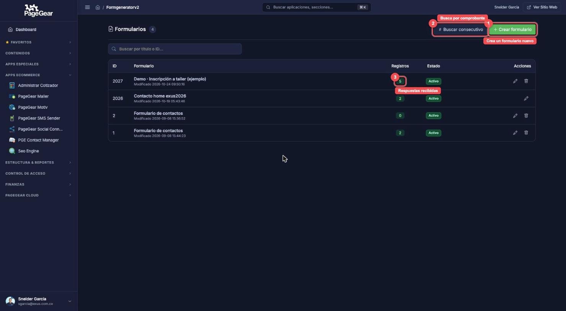Screen dimensions: 566x311
Task: Expand the Control de Acceso section
Action: point(38,174)
